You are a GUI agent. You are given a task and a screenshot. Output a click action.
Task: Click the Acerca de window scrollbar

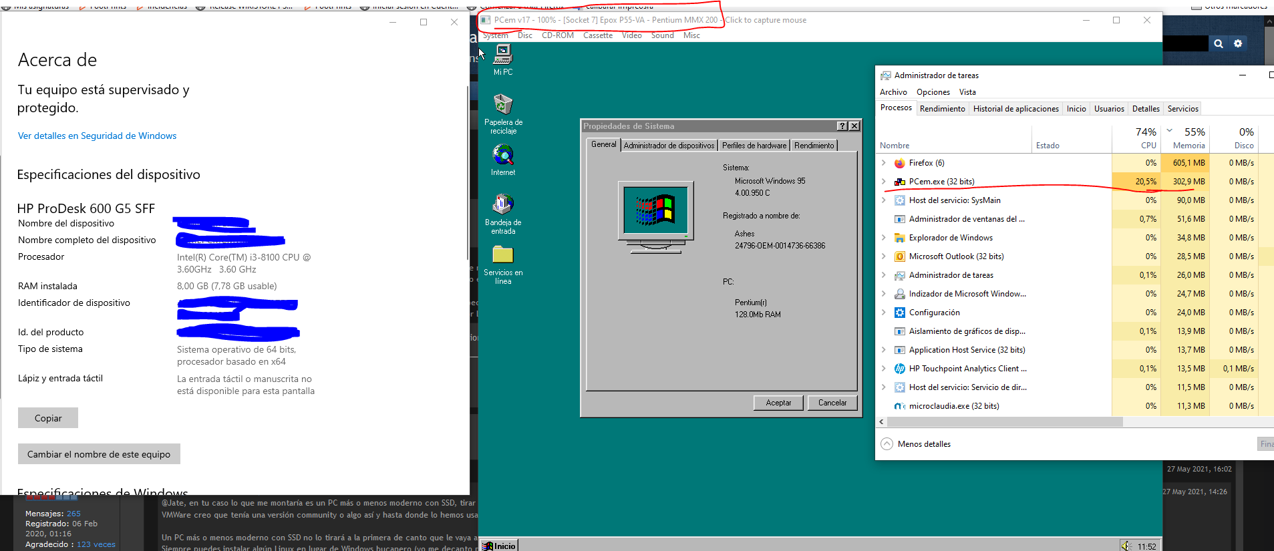point(468,173)
